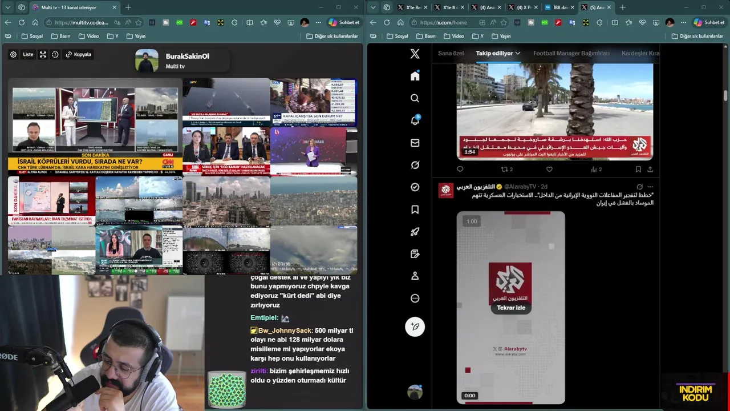Switch to Sana özel timeline tab
Screen dimensions: 730x411
(451, 53)
